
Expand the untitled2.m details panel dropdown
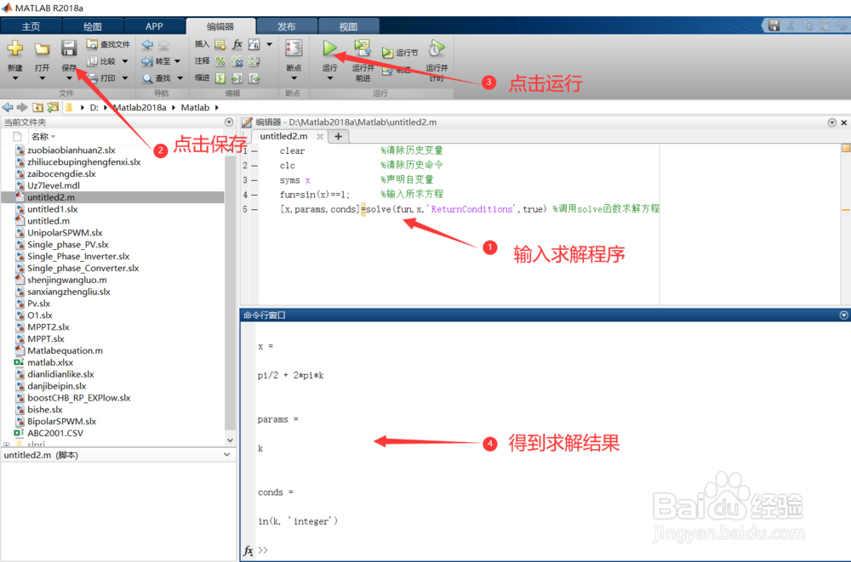pyautogui.click(x=227, y=455)
